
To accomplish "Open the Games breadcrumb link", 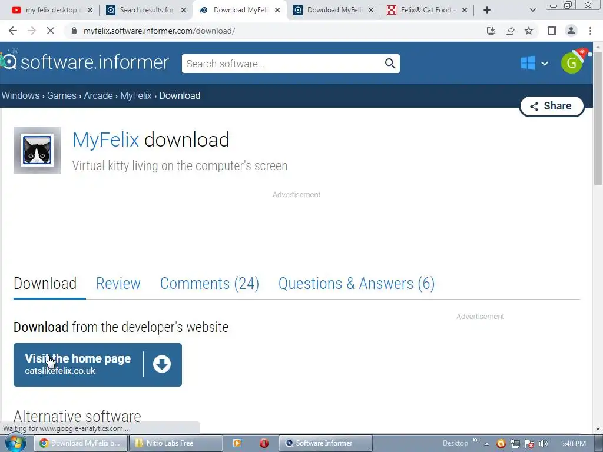I will point(61,95).
